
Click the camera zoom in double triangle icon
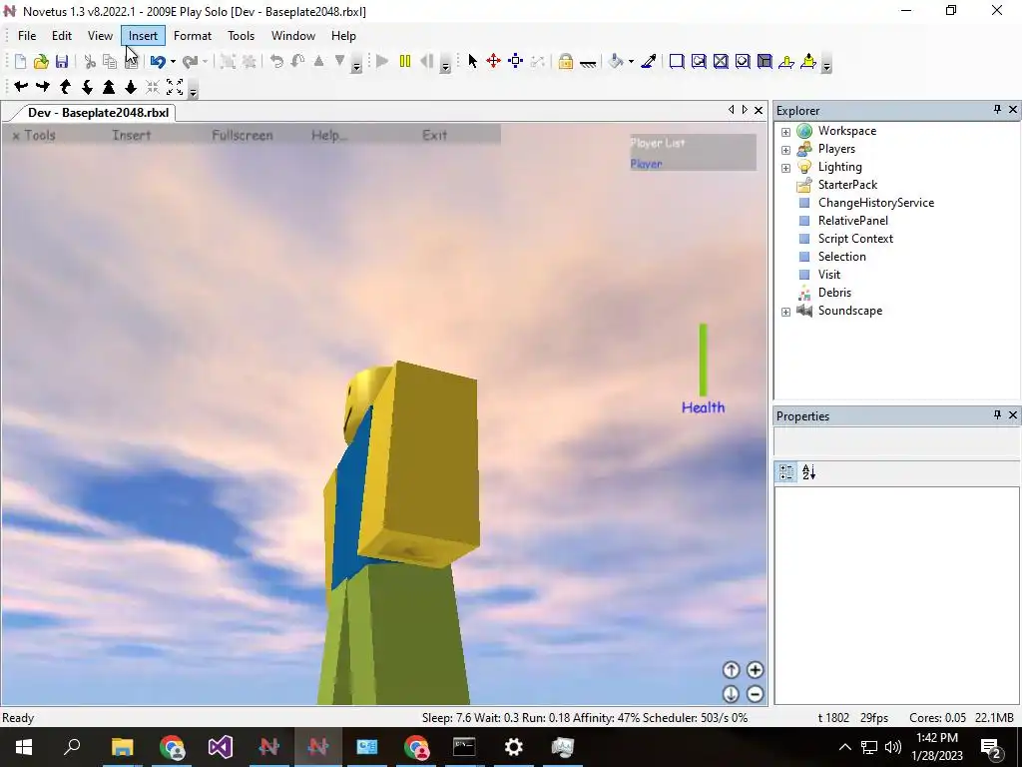click(109, 86)
